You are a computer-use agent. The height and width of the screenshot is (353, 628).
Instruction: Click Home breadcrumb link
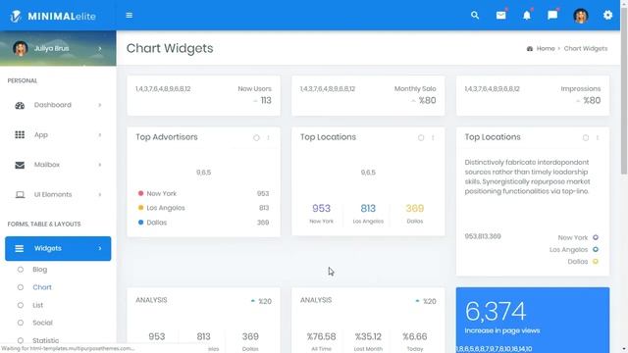(546, 48)
